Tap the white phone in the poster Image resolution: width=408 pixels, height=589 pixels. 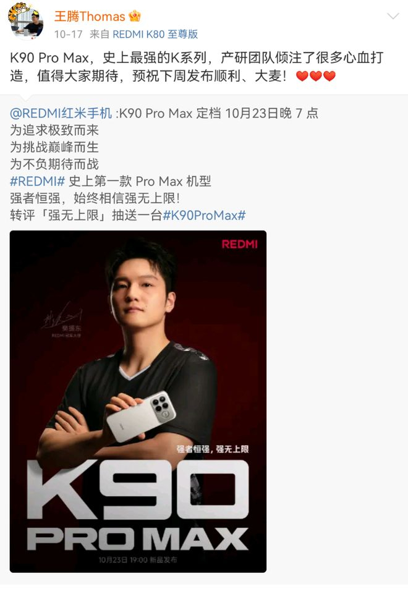point(142,416)
